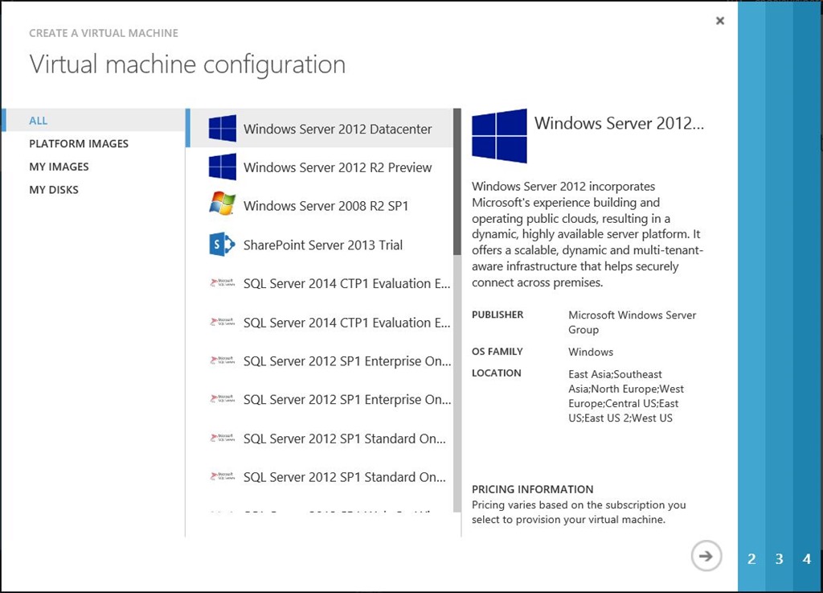The height and width of the screenshot is (593, 823).
Task: Click the second SQL Server 2012 SP1 Enterprise icon
Action: click(x=222, y=399)
